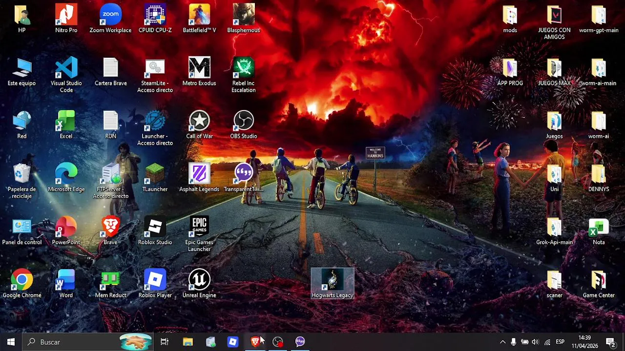Open Este equipo icon
The image size is (625, 351).
21,72
